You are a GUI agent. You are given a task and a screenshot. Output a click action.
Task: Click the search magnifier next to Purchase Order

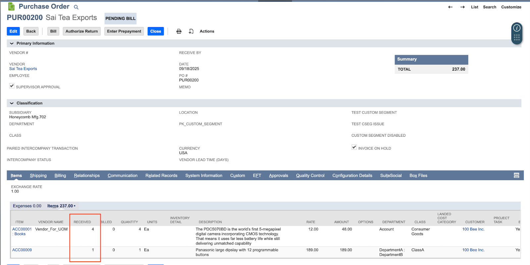coord(76,7)
